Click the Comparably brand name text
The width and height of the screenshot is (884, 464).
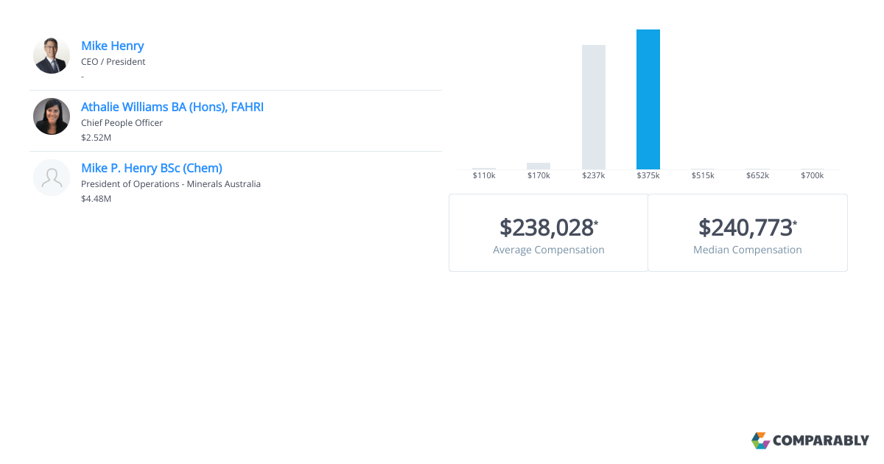(821, 440)
